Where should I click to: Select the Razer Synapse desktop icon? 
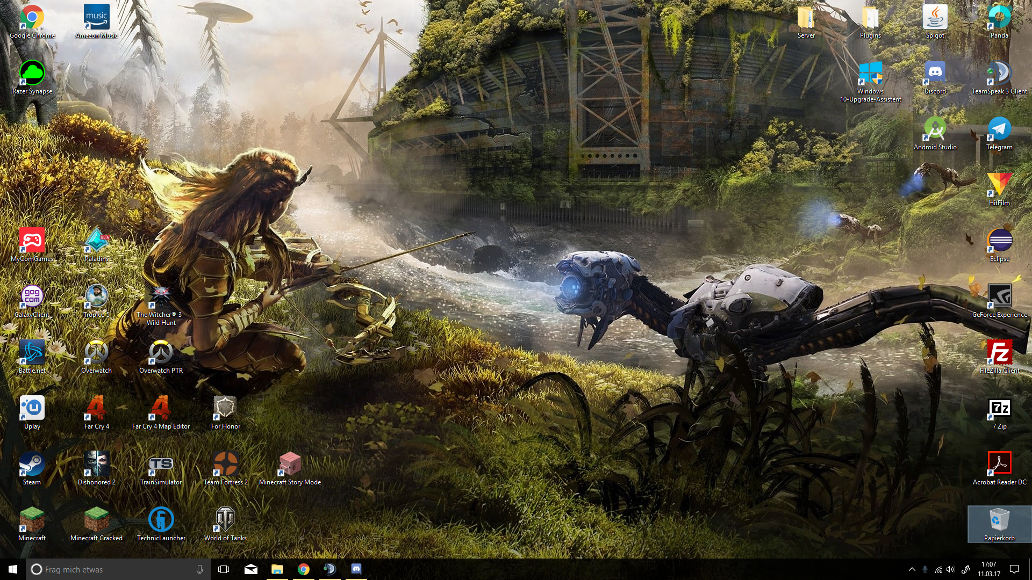coord(32,77)
